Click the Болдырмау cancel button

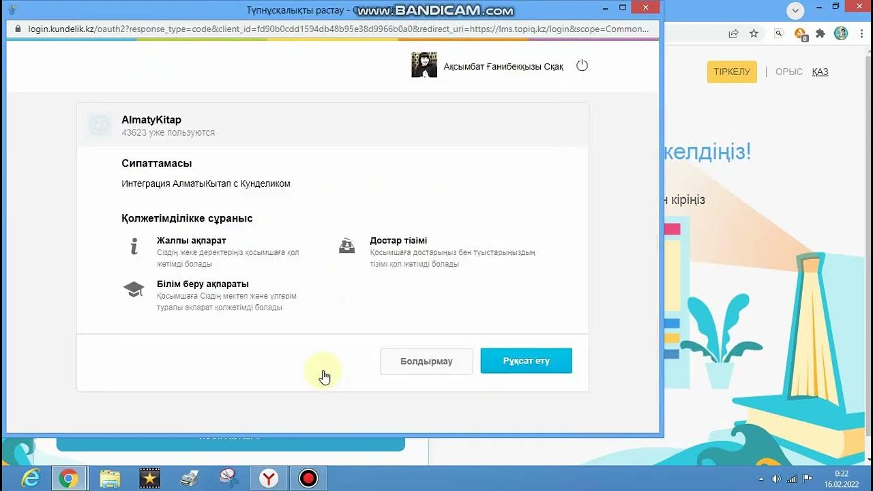pos(426,361)
